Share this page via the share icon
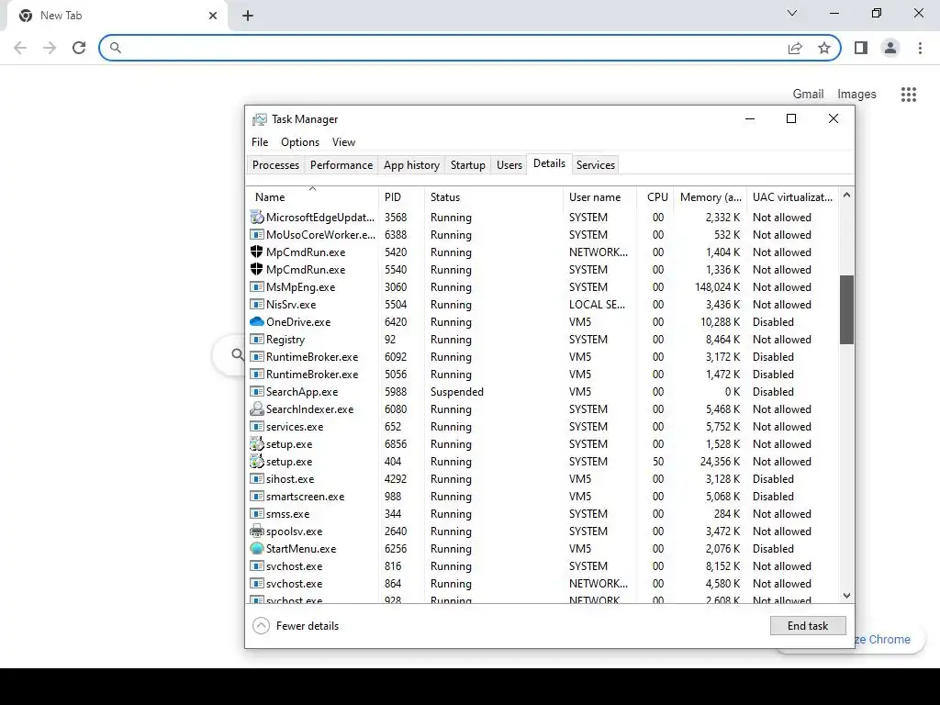Viewport: 940px width, 705px height. 795,48
